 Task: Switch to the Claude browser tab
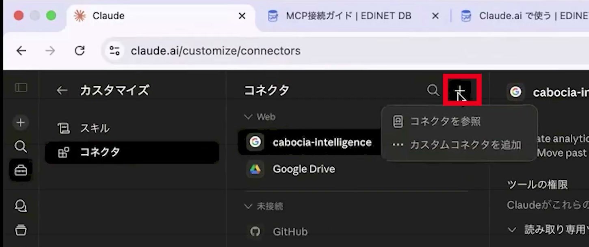[x=160, y=16]
